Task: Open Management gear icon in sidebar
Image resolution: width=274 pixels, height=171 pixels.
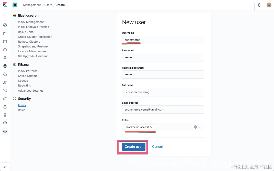Action: click(x=5, y=131)
